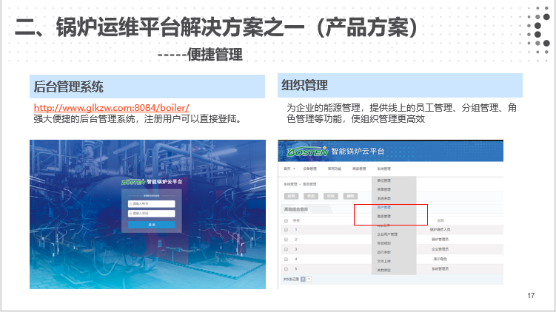Toggle the select-all checkbox beside 序号 header

287,220
